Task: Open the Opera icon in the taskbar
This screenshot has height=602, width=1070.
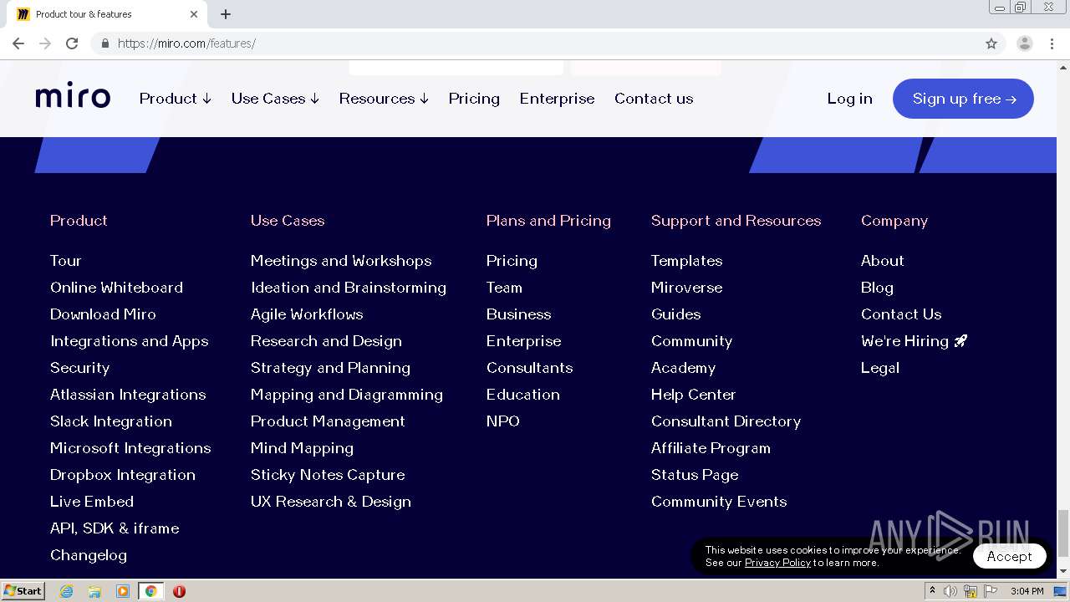Action: coord(179,591)
